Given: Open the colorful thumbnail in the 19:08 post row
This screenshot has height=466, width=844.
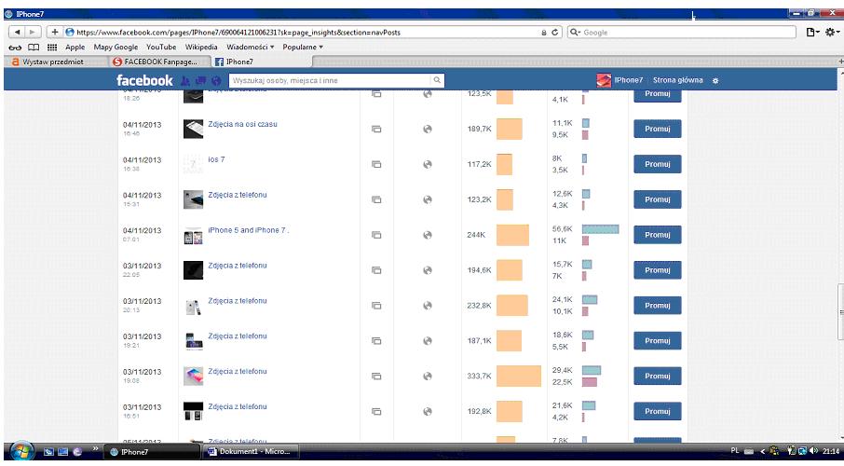Looking at the screenshot, I should click(x=193, y=377).
